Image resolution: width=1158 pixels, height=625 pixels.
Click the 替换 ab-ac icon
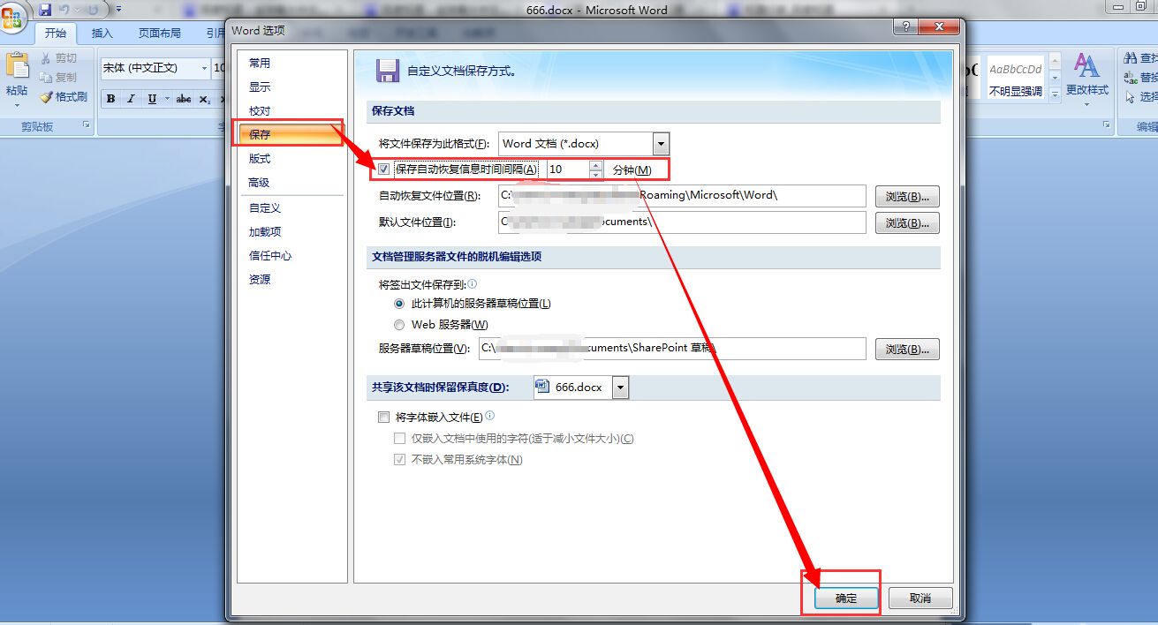click(1132, 78)
